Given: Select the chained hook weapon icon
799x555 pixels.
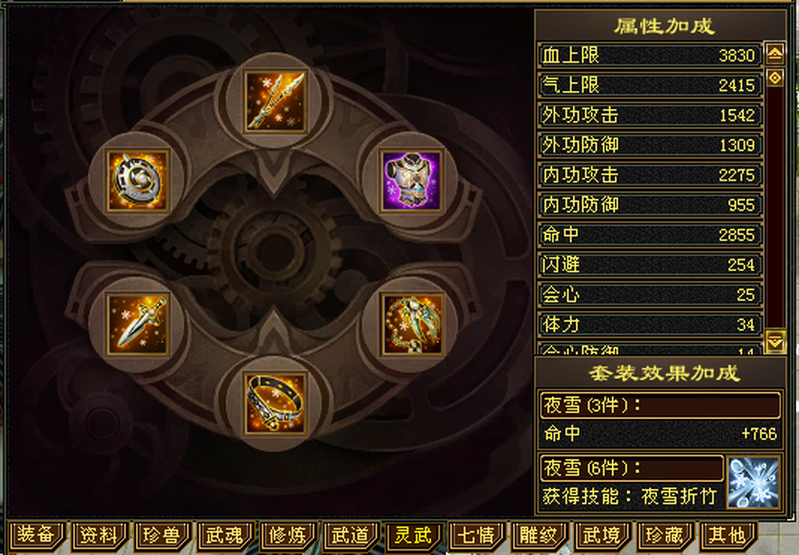Looking at the screenshot, I should [x=412, y=325].
